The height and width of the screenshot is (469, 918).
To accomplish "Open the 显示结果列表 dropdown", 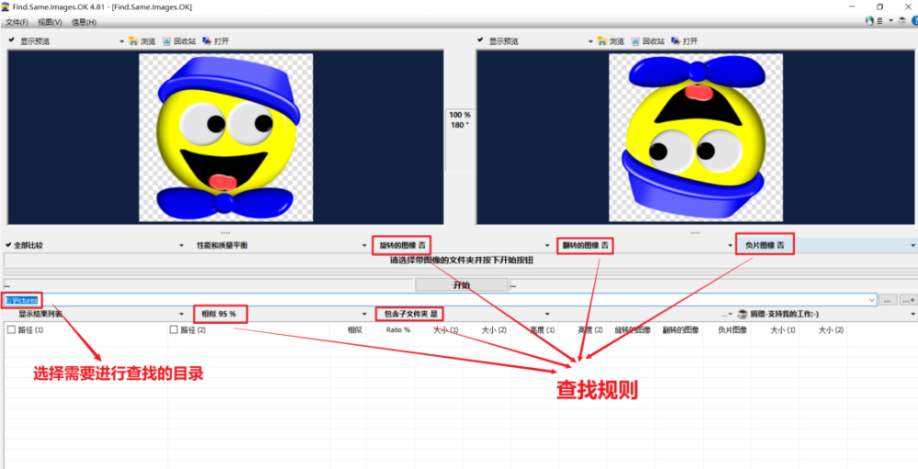I will pyautogui.click(x=96, y=315).
